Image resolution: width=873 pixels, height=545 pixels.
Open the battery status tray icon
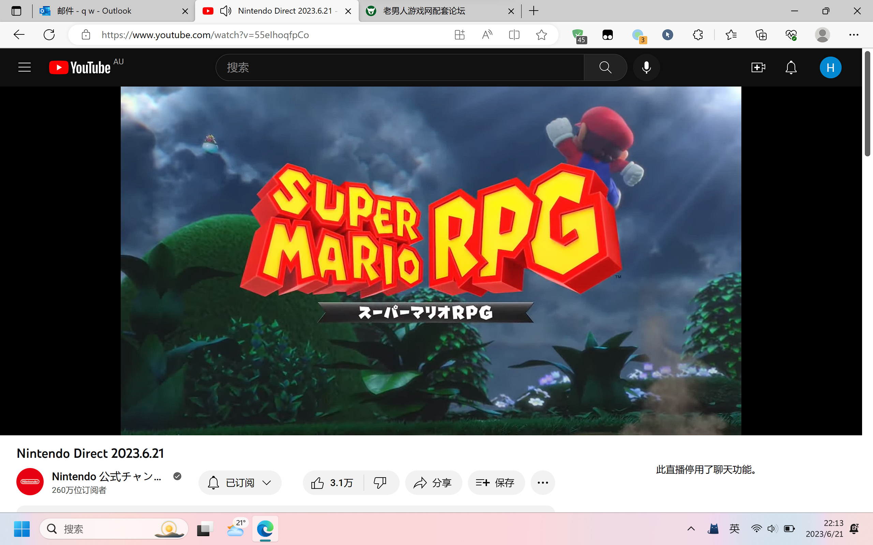point(789,529)
